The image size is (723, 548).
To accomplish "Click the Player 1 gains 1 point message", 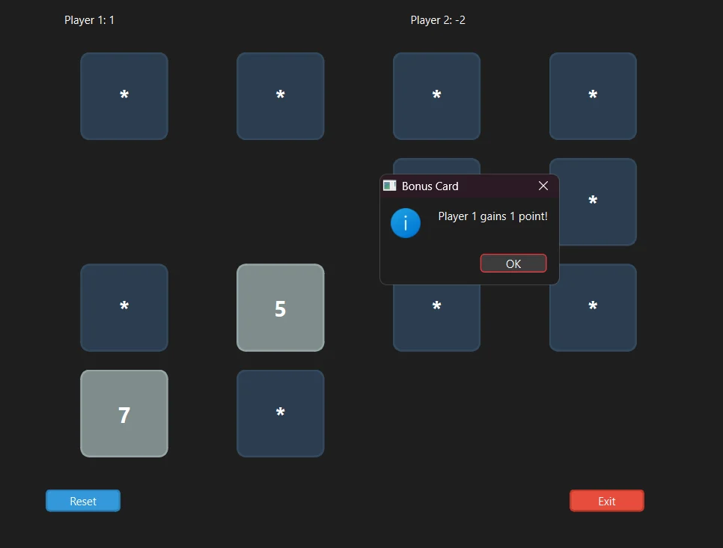I will coord(492,216).
